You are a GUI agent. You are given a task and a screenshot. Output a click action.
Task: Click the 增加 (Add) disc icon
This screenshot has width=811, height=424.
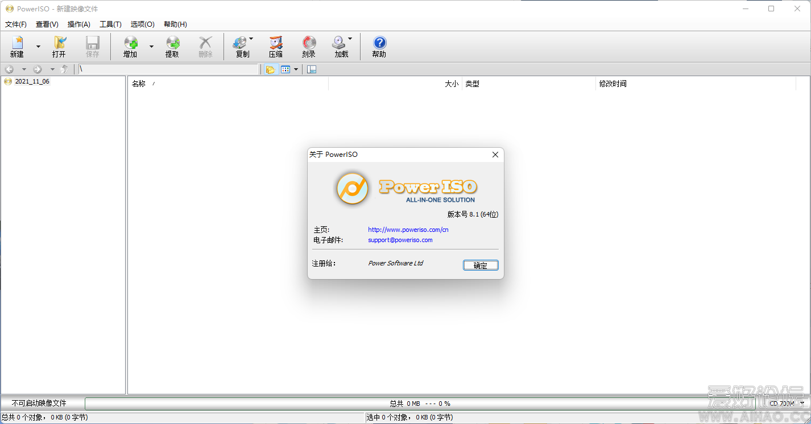coord(131,43)
